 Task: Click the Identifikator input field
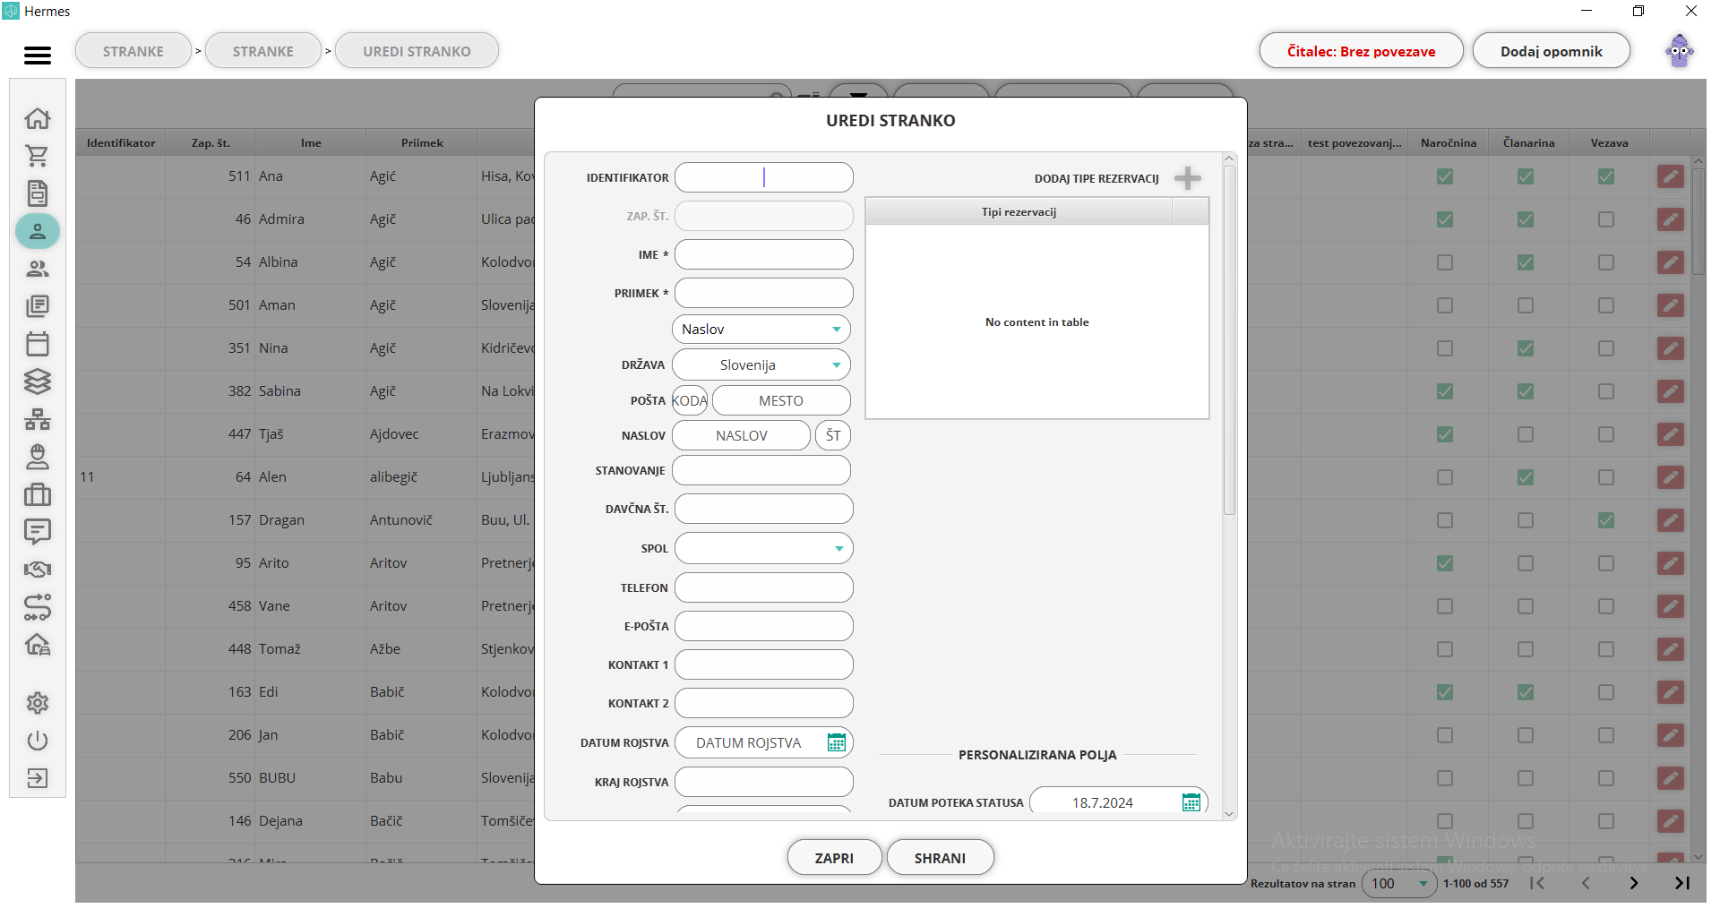click(763, 177)
